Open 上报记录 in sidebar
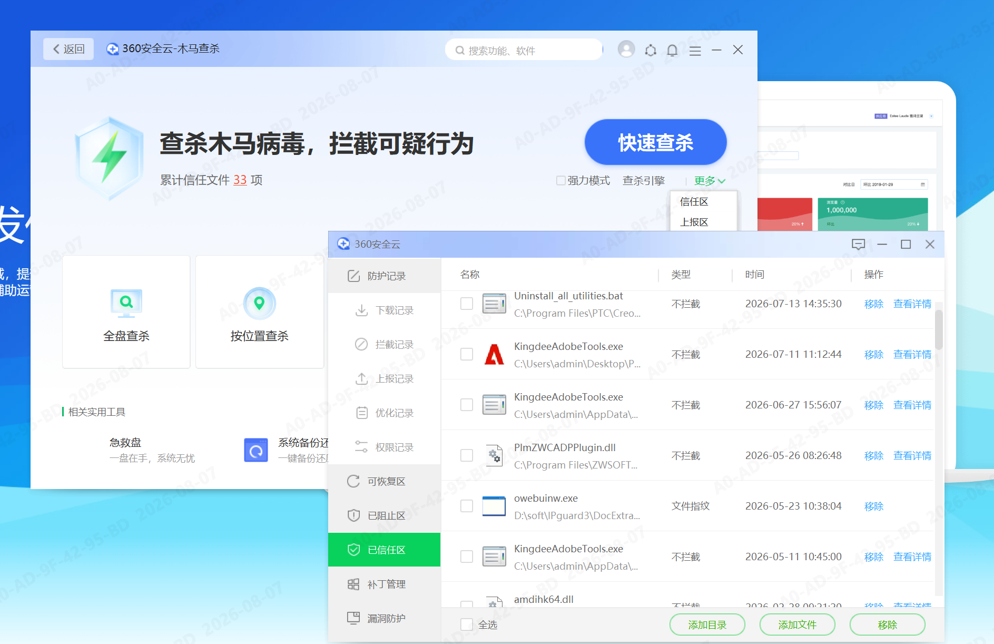 pos(385,379)
